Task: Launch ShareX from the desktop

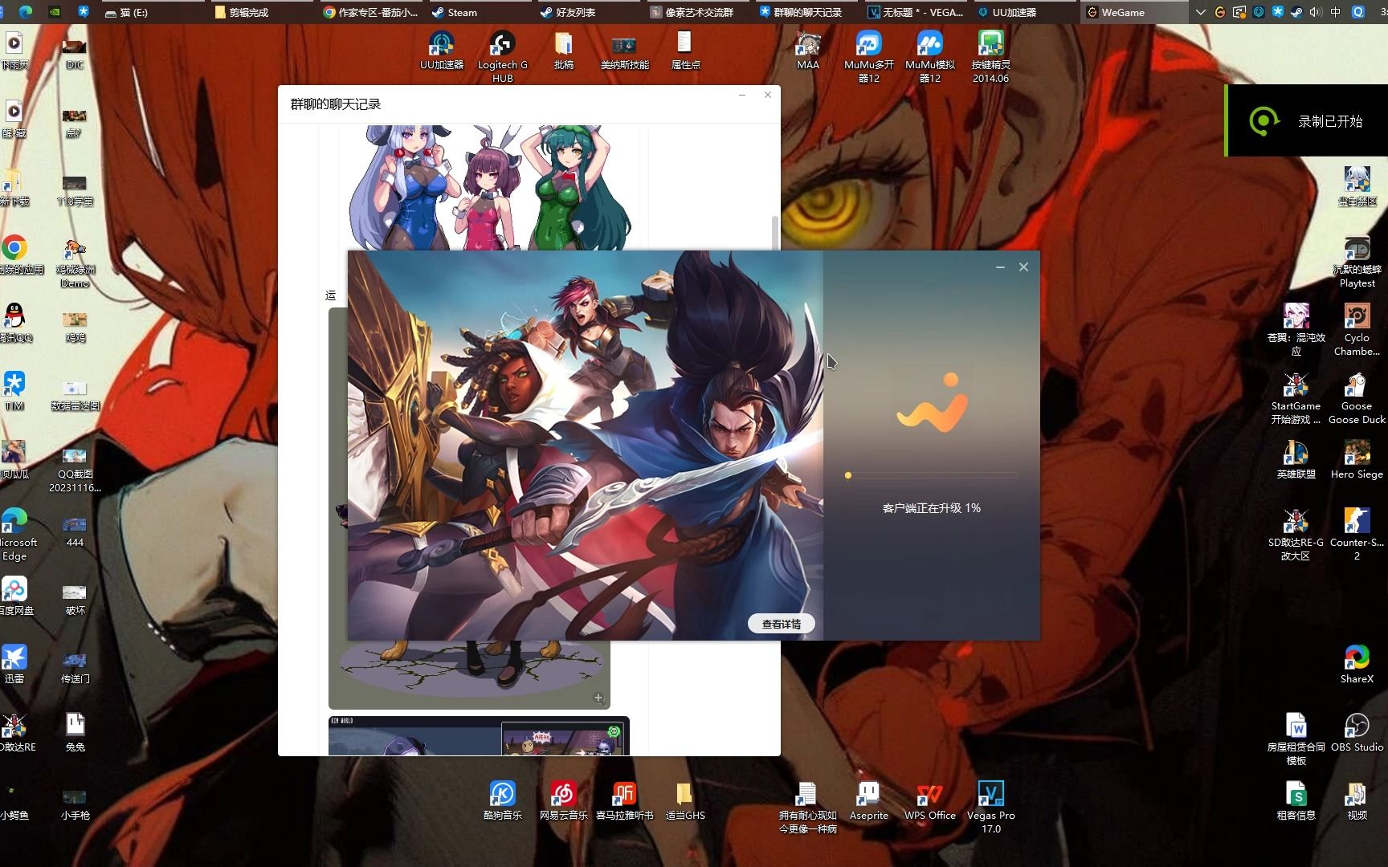Action: pyautogui.click(x=1357, y=661)
